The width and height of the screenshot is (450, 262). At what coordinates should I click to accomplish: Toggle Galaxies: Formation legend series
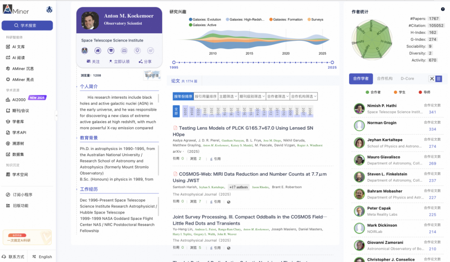coord(286,20)
